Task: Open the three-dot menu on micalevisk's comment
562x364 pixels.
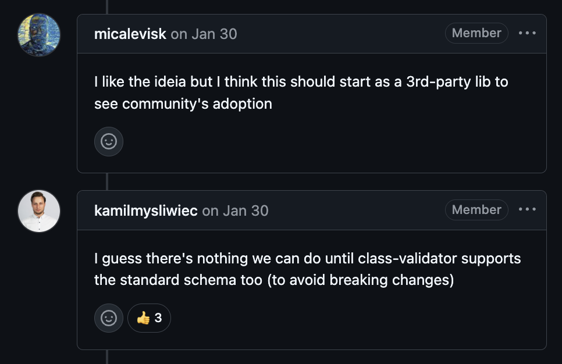Action: coord(527,33)
